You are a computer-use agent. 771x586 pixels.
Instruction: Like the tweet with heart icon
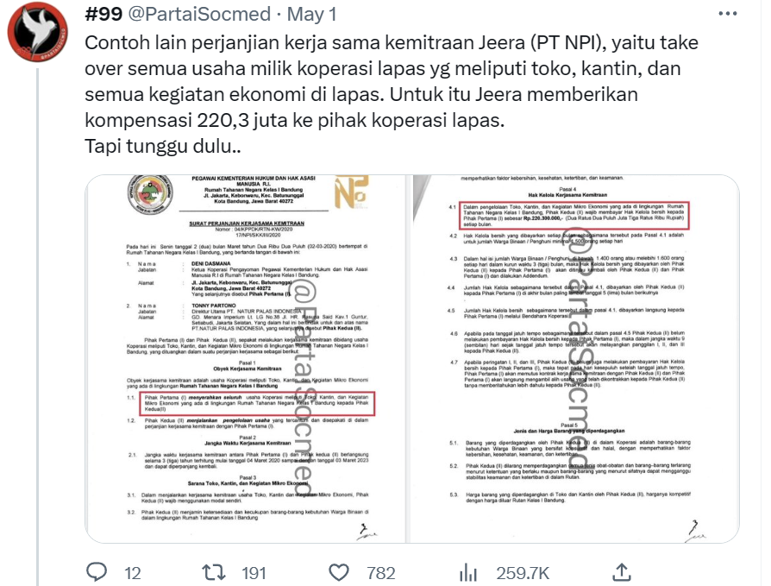[x=339, y=573]
